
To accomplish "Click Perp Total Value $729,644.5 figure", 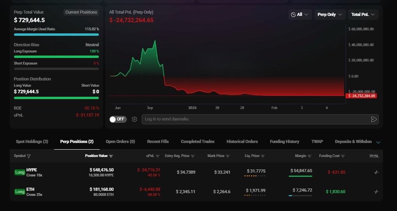I will pos(29,20).
